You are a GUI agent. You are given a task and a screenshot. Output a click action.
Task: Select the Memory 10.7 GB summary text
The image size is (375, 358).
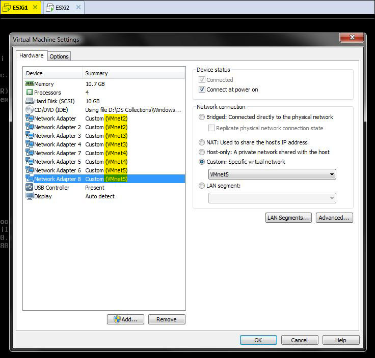95,84
